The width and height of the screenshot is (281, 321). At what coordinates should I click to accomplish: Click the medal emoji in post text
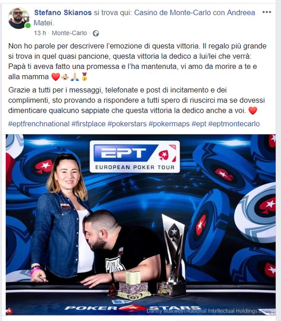(84, 77)
